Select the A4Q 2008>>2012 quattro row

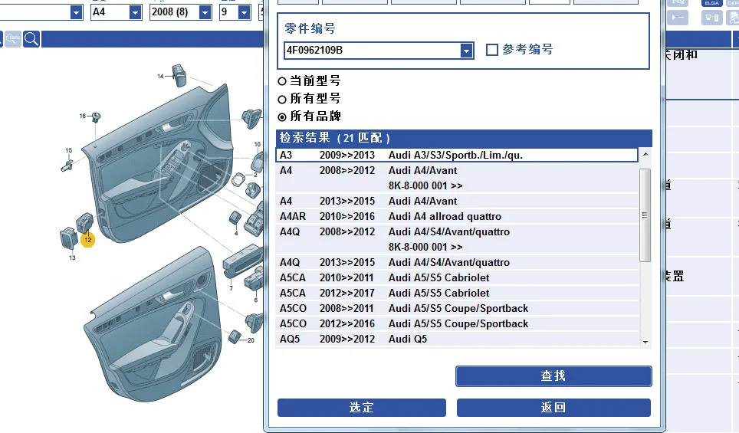[x=457, y=239]
